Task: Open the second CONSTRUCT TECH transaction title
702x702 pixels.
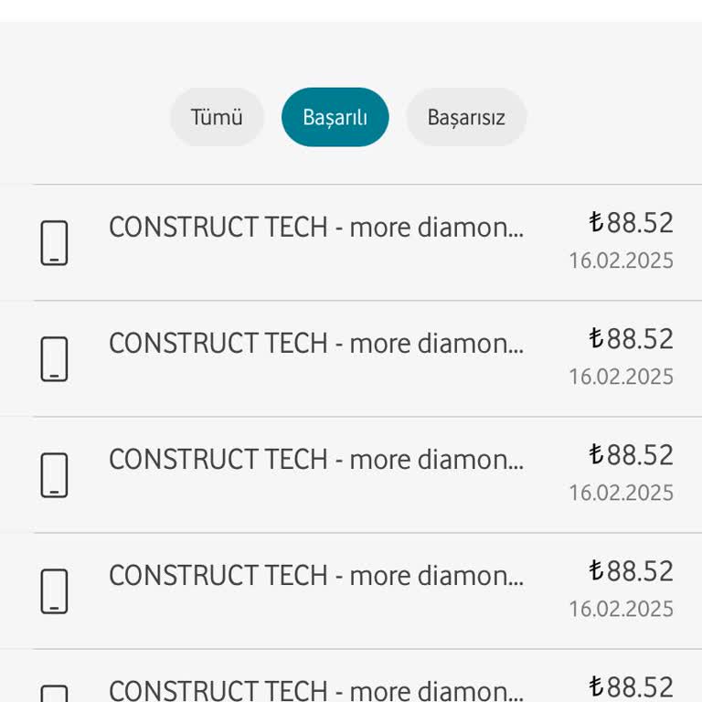Action: coord(316,343)
